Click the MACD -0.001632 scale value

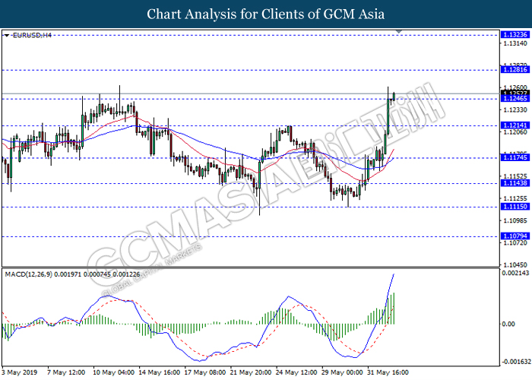click(515, 362)
